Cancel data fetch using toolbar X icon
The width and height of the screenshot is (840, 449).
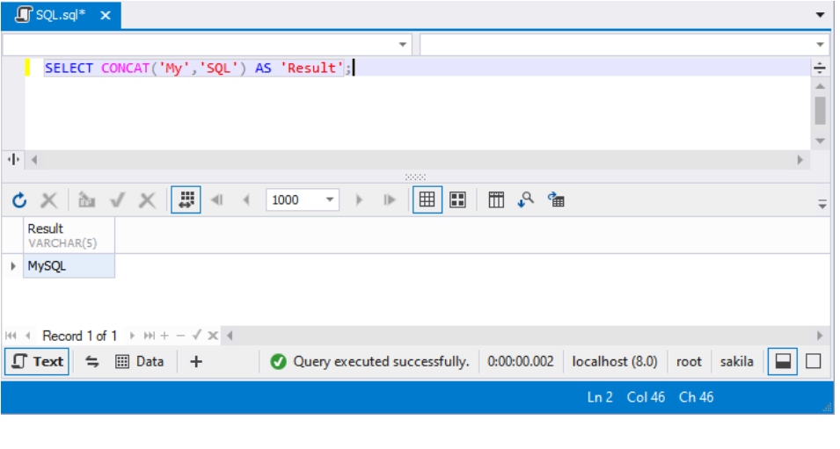point(48,200)
